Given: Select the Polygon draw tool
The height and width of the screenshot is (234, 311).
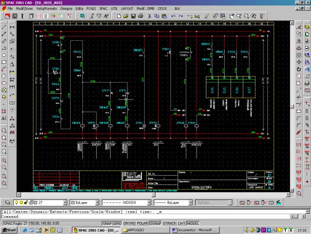Looking at the screenshot, I should pos(4,55).
